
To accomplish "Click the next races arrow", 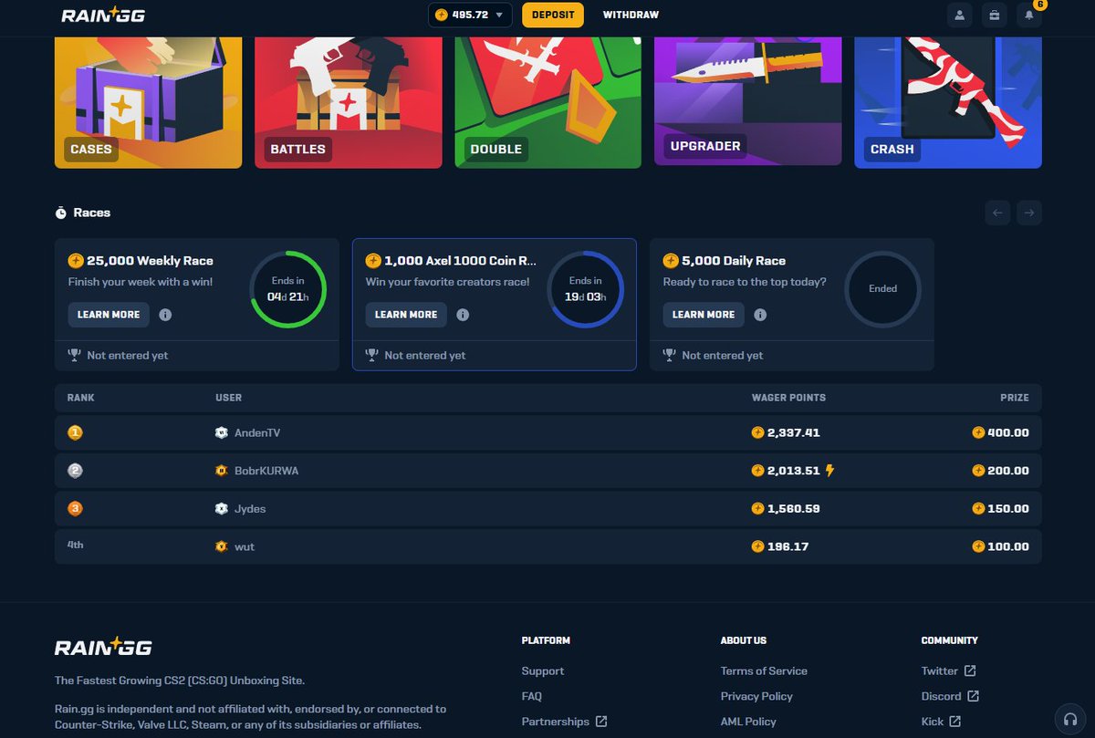I will click(1029, 213).
